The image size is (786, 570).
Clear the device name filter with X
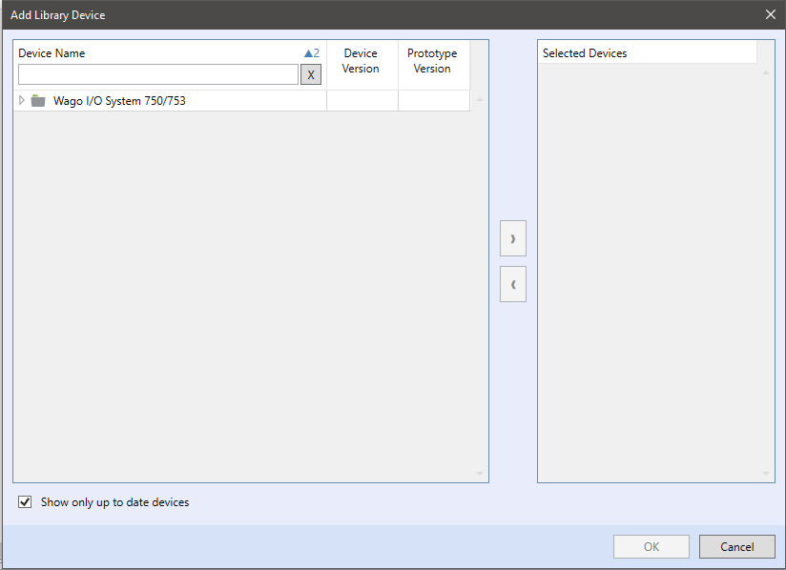pyautogui.click(x=310, y=74)
